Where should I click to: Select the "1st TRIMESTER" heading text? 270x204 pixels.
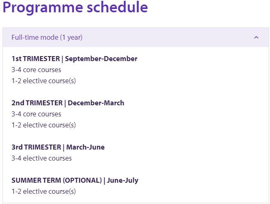pos(35,59)
